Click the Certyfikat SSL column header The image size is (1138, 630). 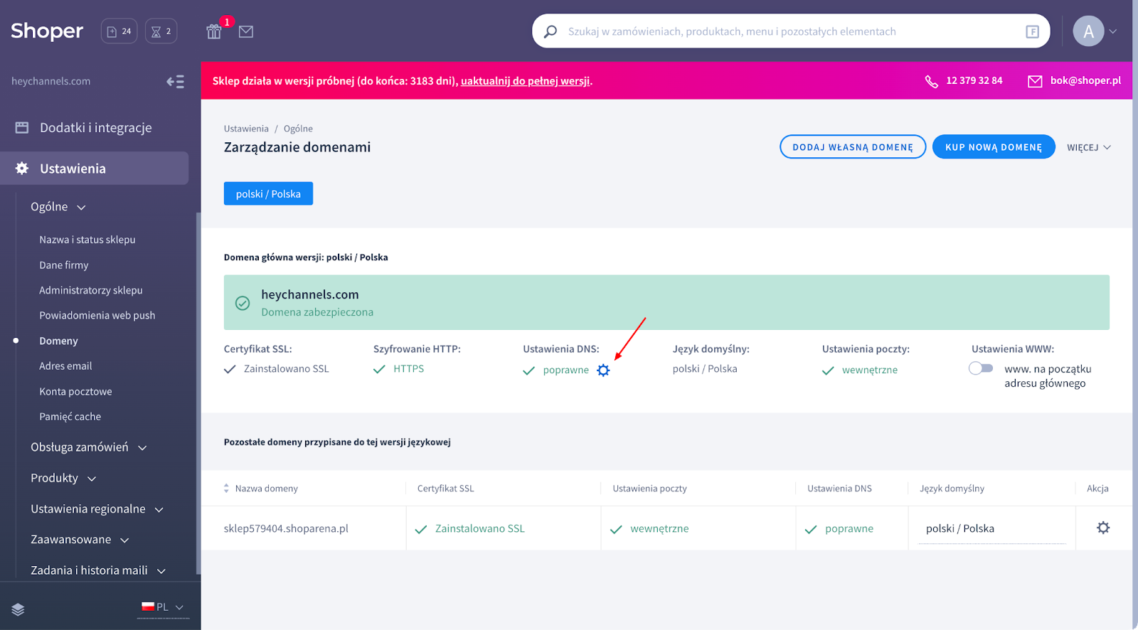click(445, 488)
